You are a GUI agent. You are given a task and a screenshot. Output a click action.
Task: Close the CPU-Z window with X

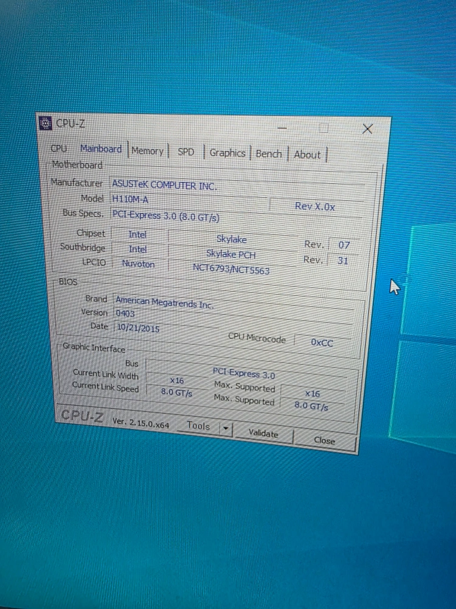367,129
